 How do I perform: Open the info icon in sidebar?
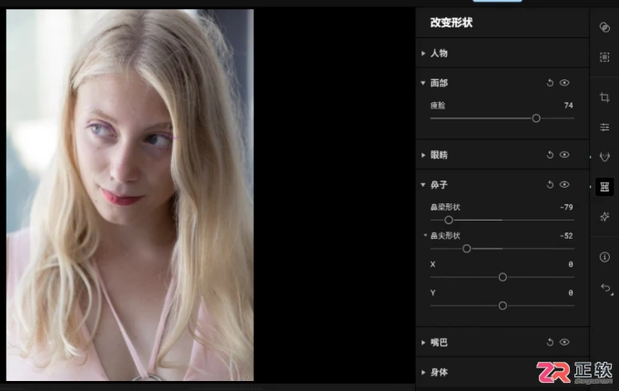604,257
